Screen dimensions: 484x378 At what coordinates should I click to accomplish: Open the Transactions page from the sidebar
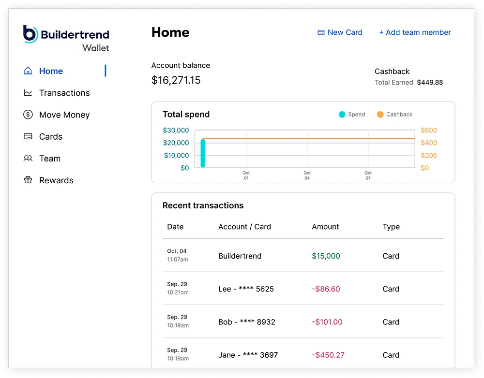coord(64,93)
